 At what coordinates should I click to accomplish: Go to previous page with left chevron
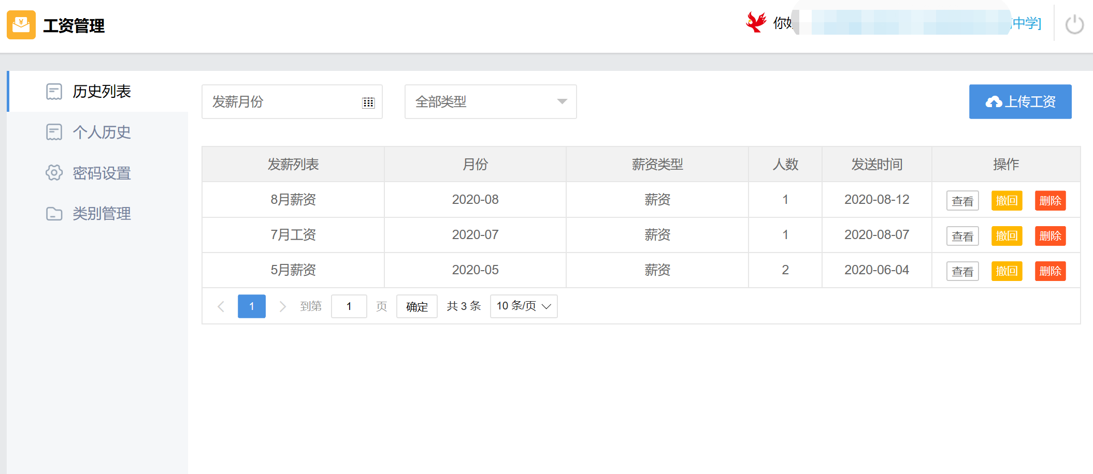pyautogui.click(x=221, y=306)
